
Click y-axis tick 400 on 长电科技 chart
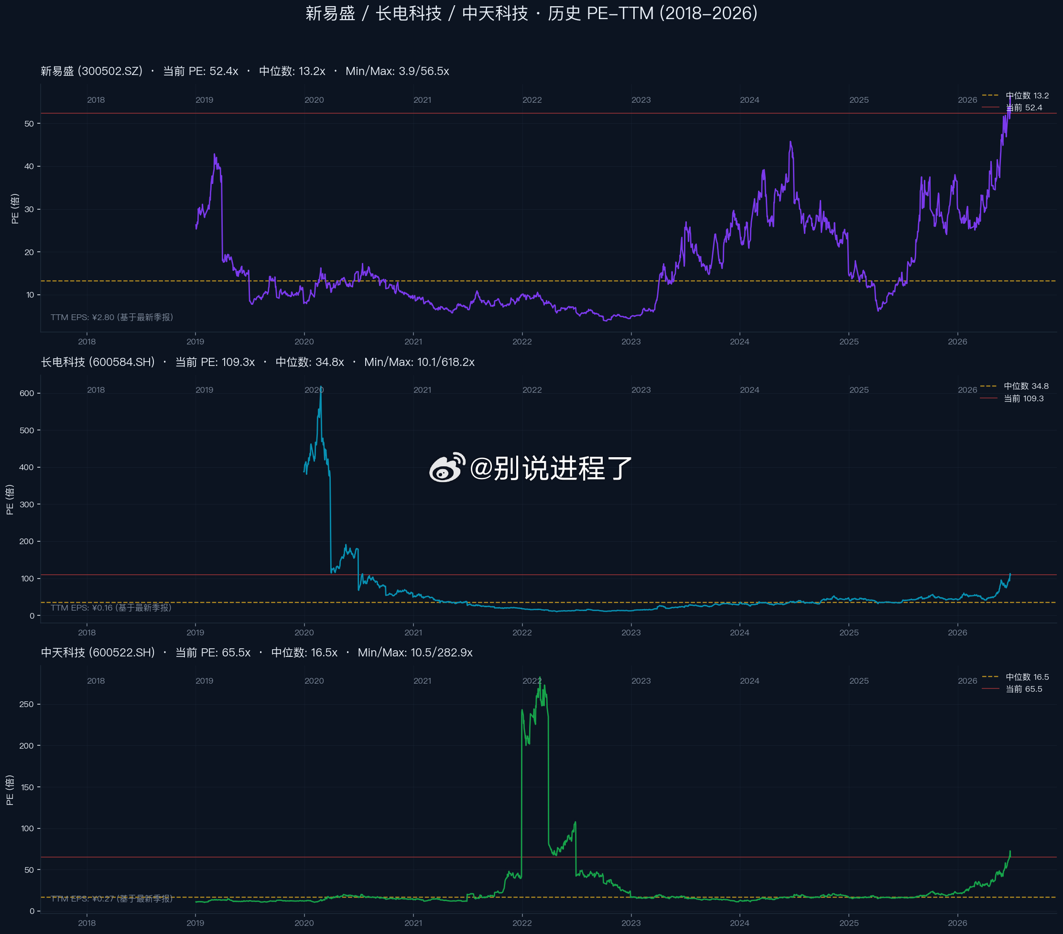click(x=26, y=468)
